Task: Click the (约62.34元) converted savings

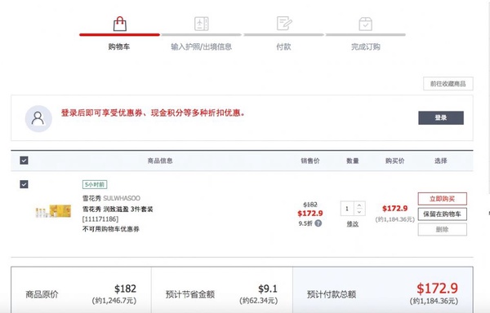Action: coord(259,301)
